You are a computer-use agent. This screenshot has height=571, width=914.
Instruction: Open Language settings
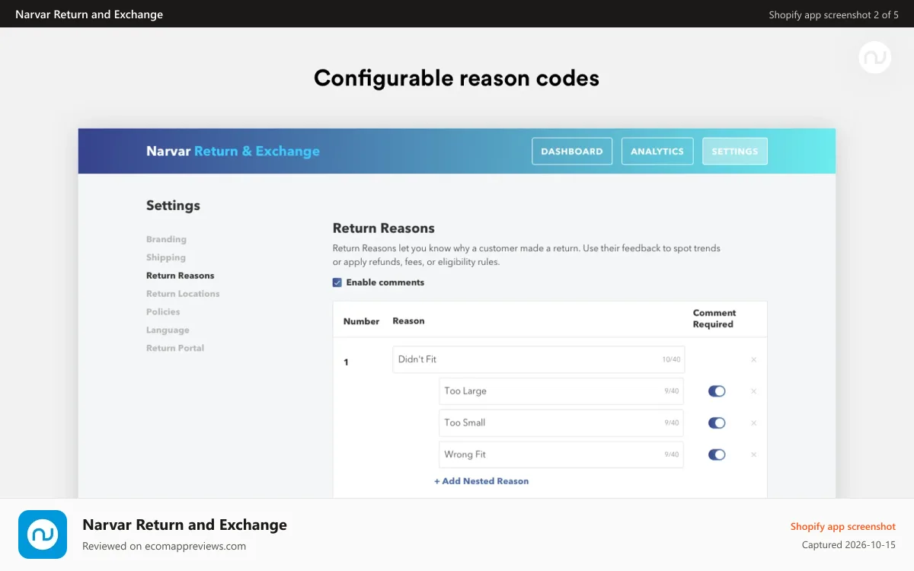click(x=168, y=330)
